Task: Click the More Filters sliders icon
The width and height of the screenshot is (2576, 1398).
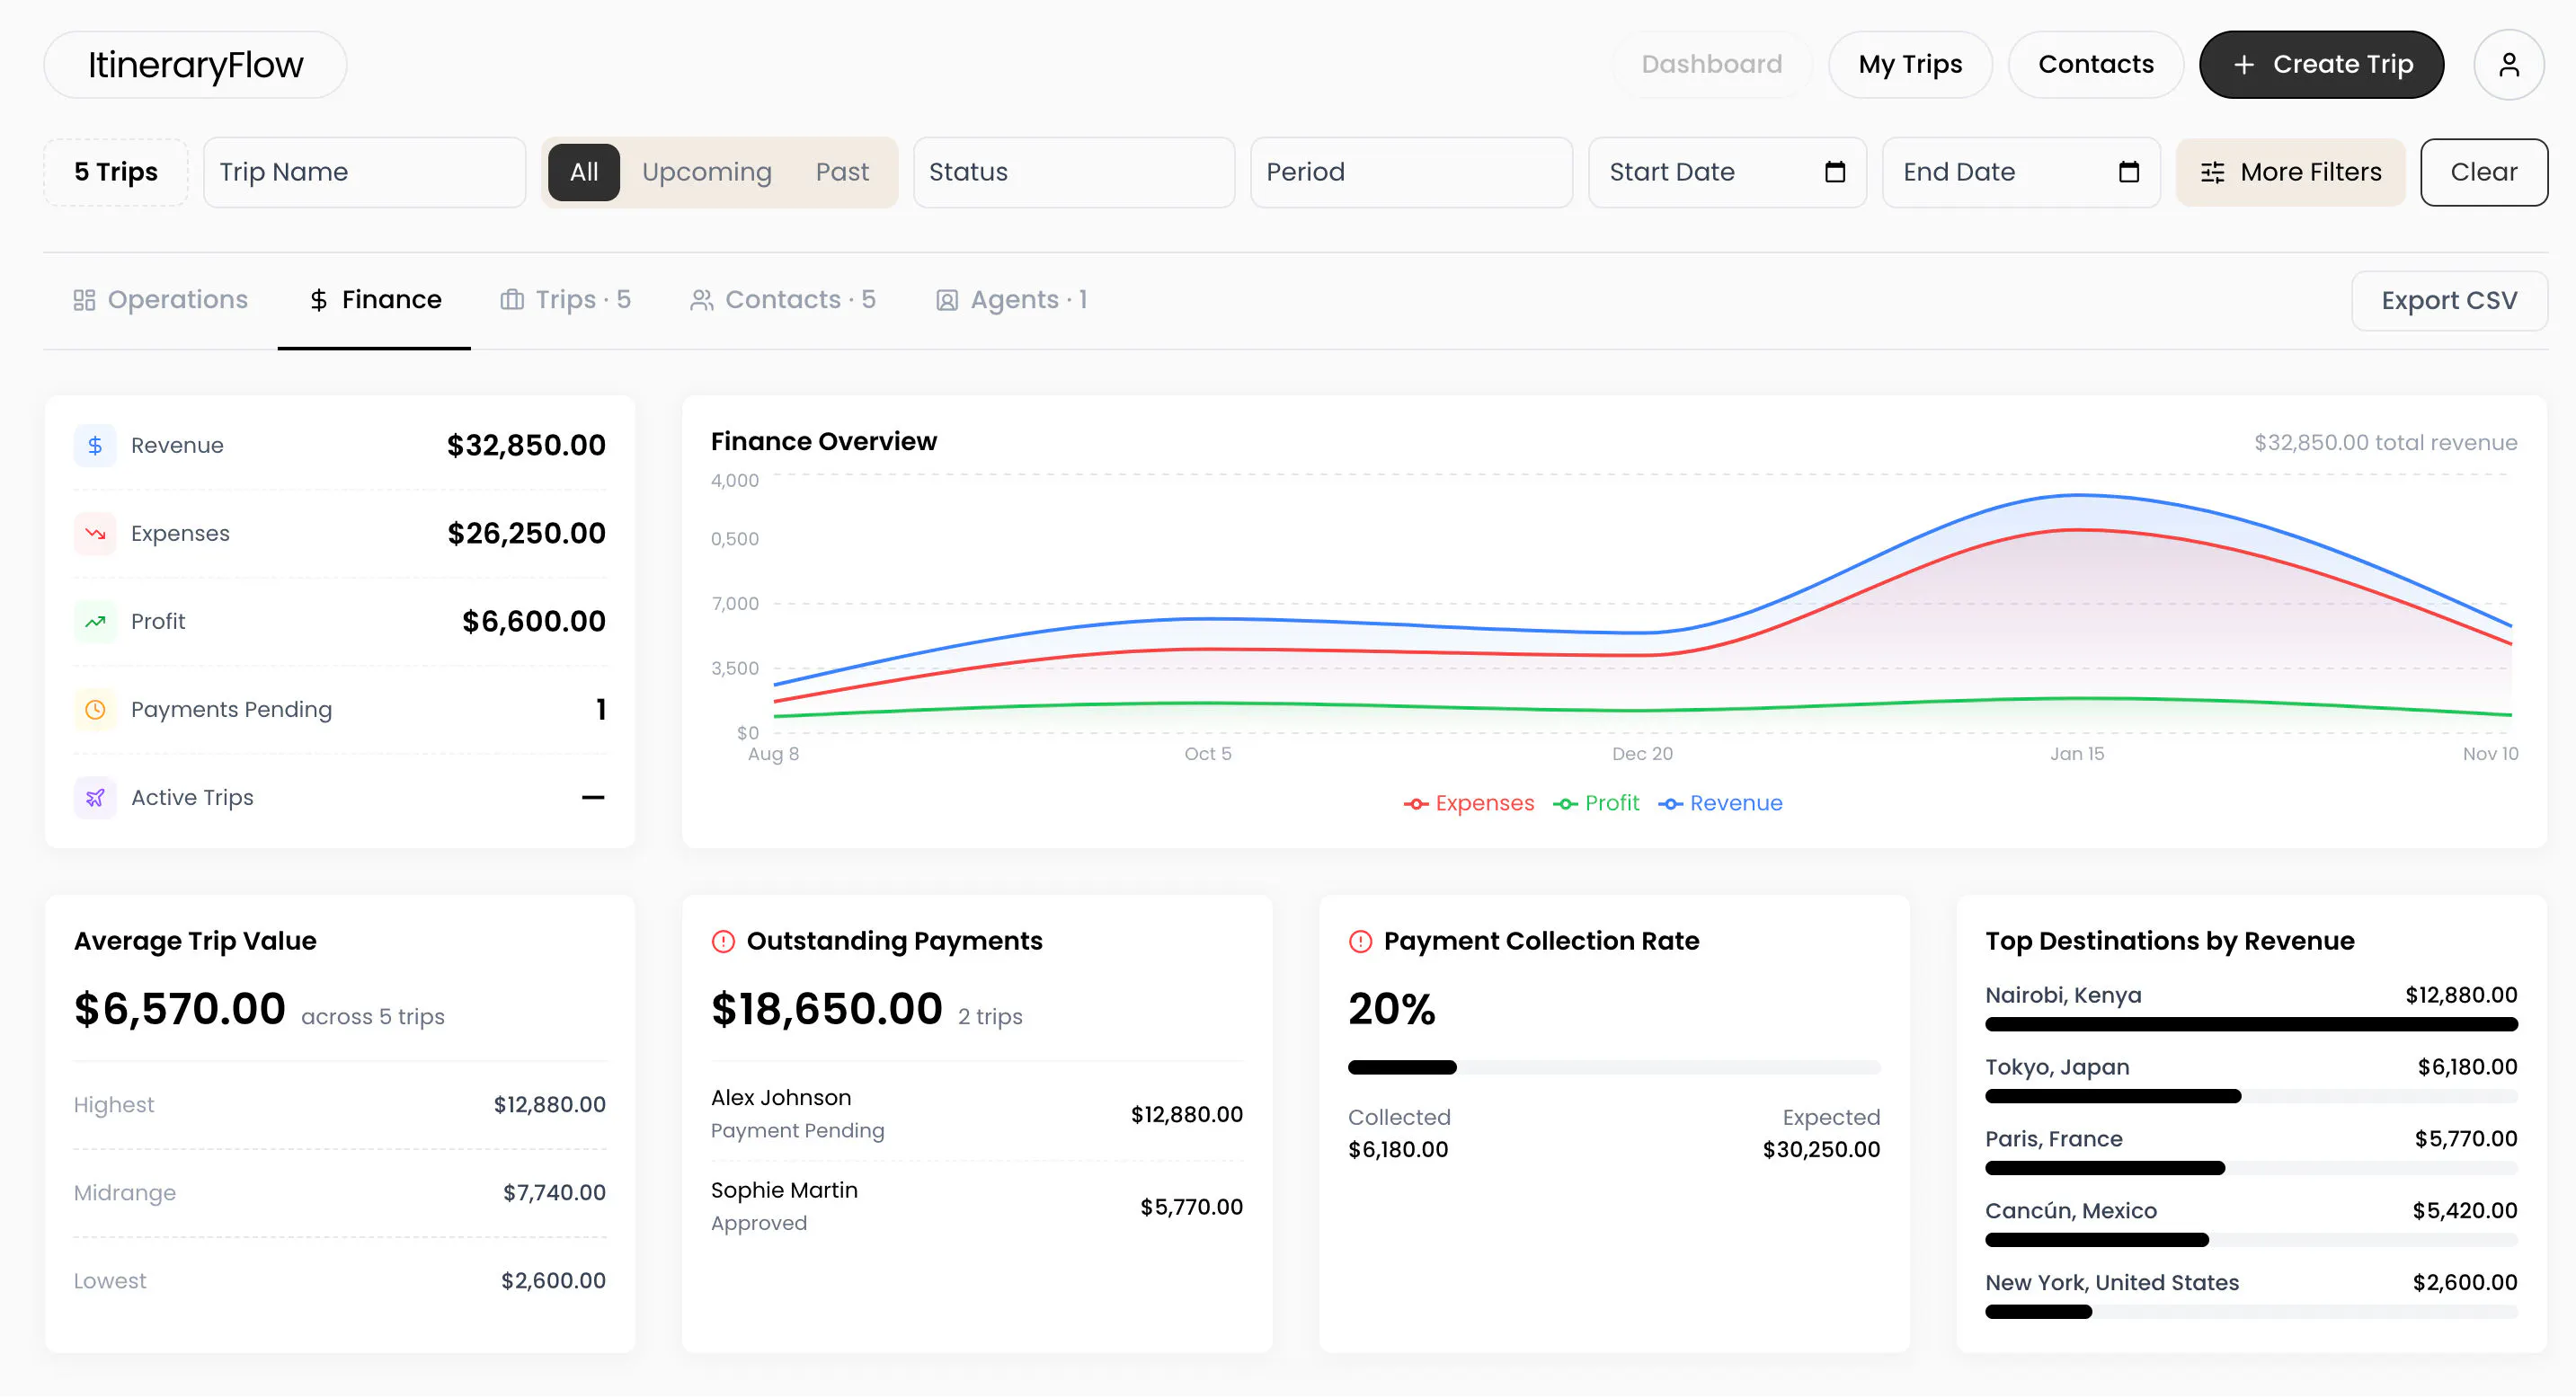Action: tap(2212, 172)
